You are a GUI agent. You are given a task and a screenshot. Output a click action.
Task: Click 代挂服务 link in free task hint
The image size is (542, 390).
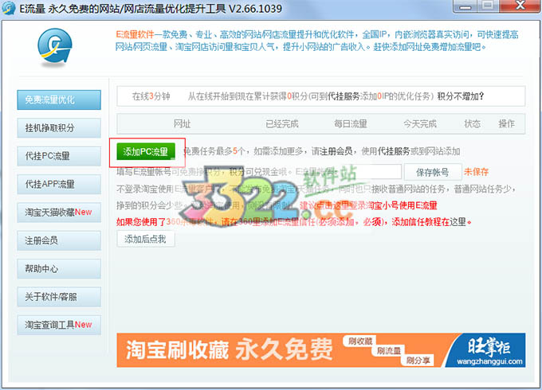(x=394, y=151)
